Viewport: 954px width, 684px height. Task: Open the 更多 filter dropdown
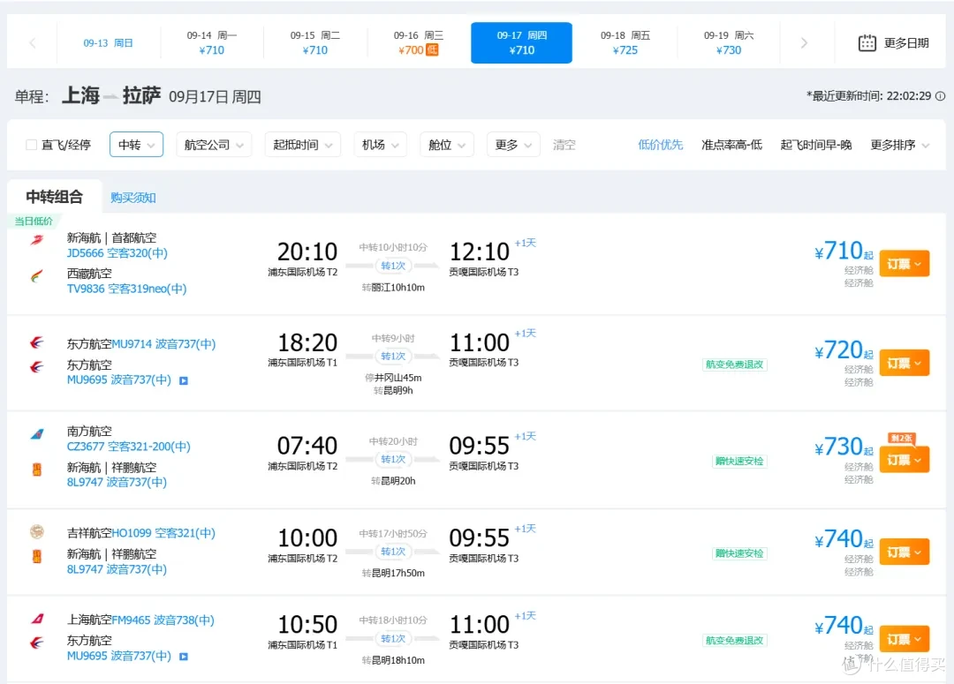[x=513, y=145]
